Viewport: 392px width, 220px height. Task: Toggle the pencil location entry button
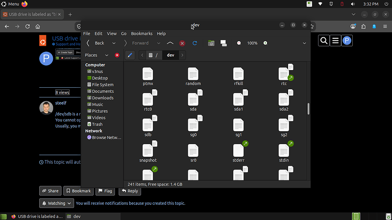coord(130,55)
